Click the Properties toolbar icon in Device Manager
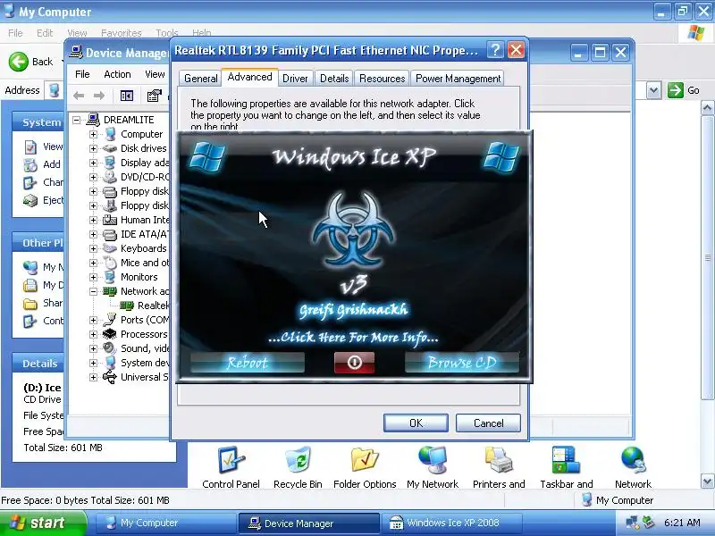 [x=154, y=96]
